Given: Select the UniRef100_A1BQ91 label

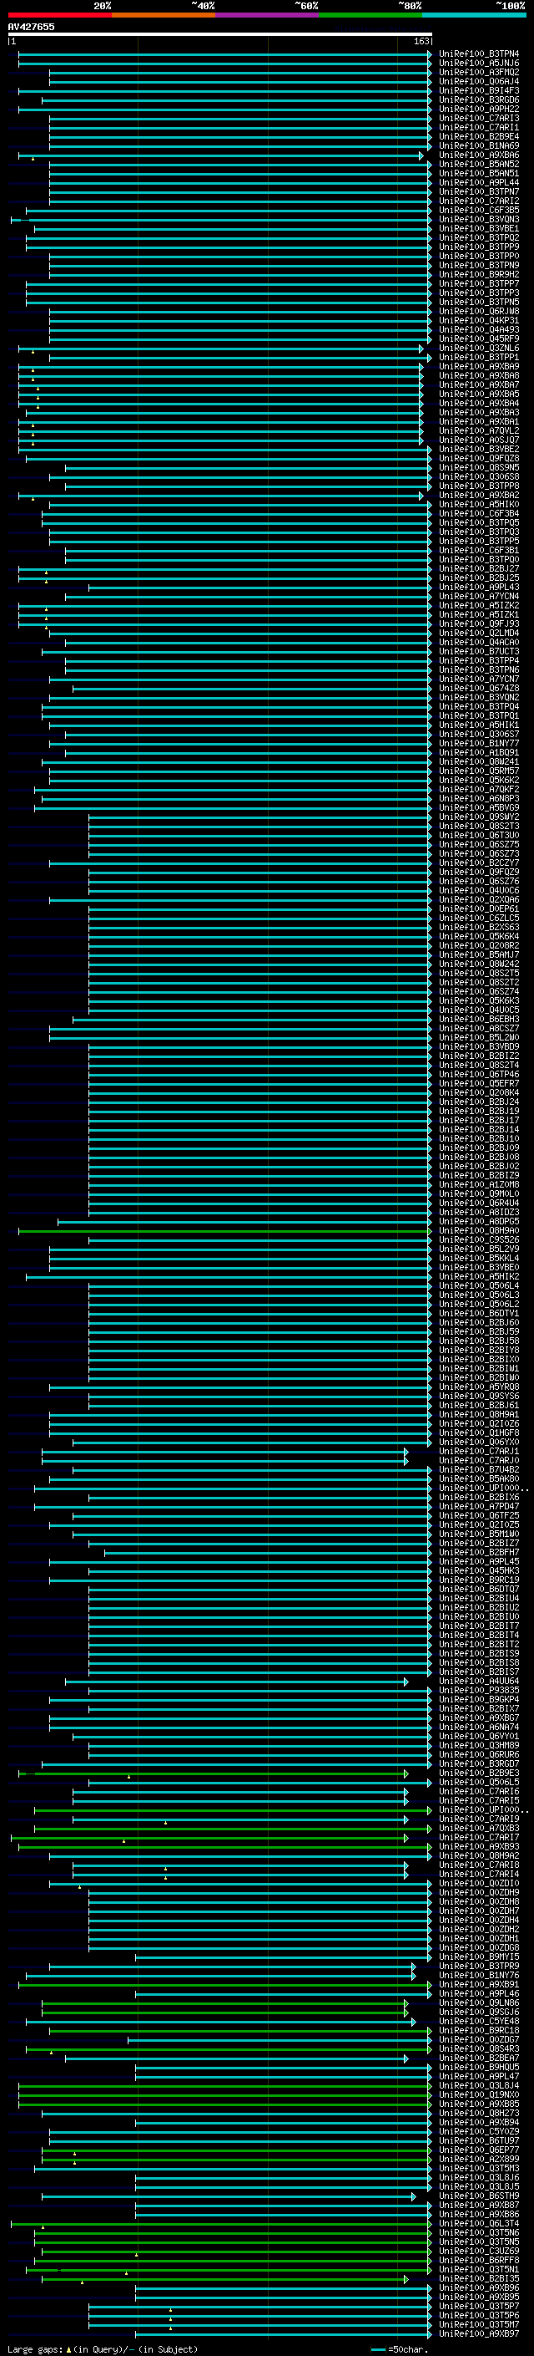Looking at the screenshot, I should (x=478, y=753).
